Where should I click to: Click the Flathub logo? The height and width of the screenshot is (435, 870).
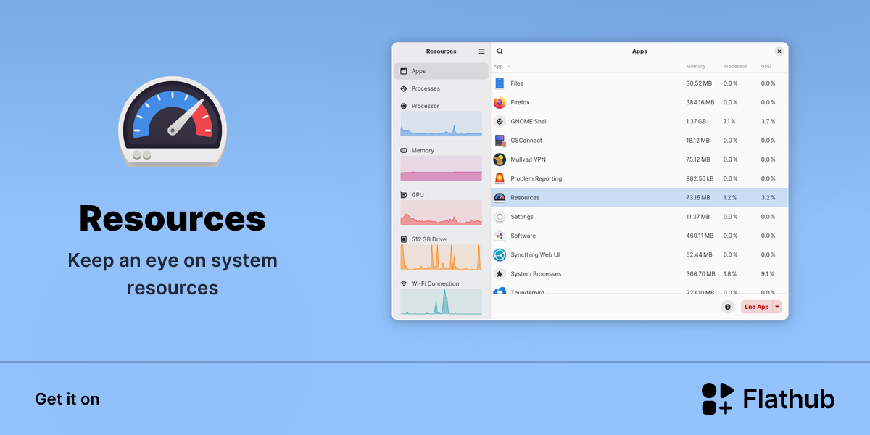click(768, 399)
